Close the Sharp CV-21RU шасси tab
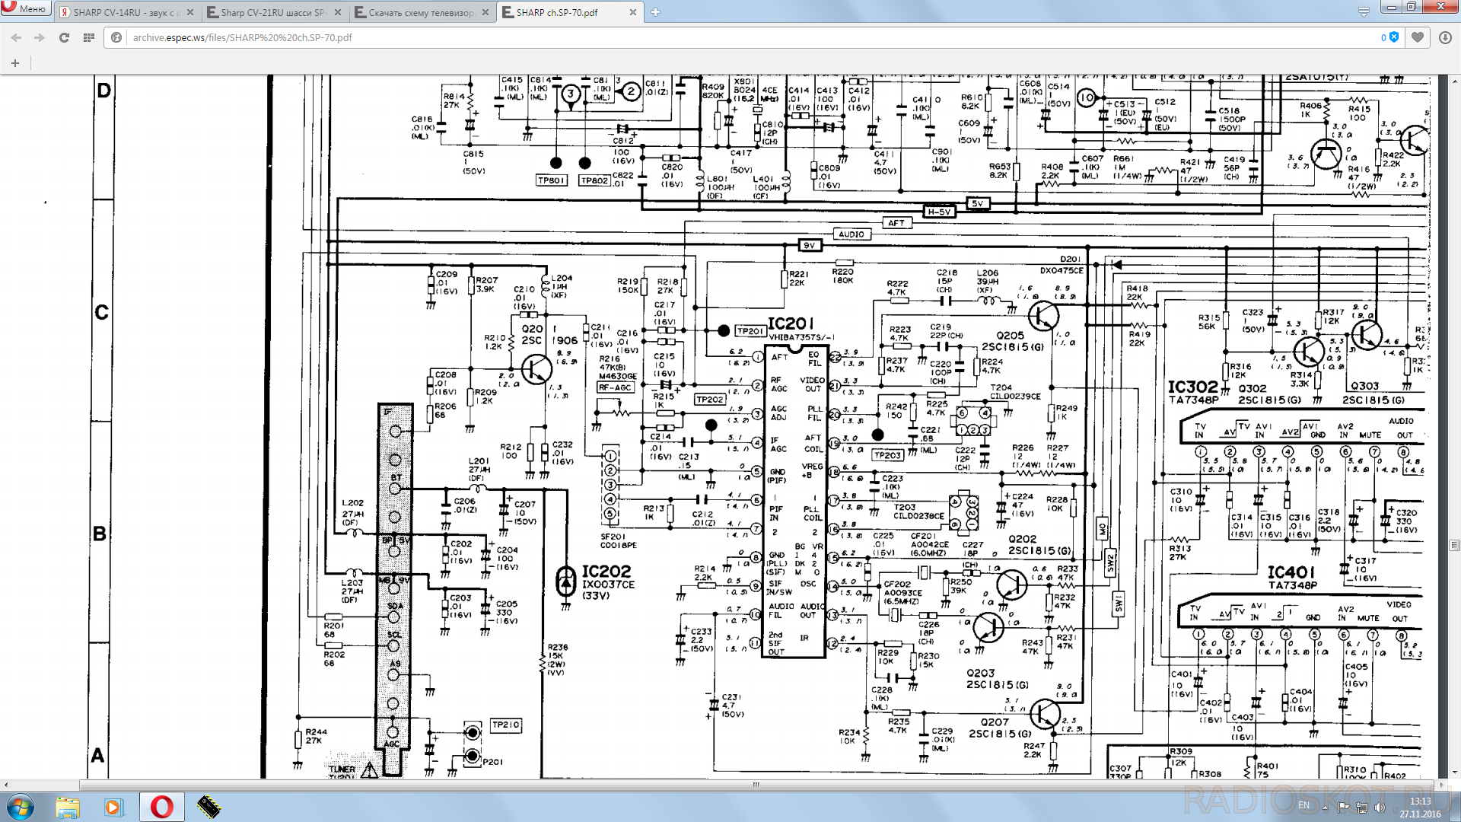The height and width of the screenshot is (822, 1461). pos(337,12)
